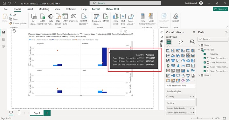Select the Treemap visual
The width and height of the screenshot is (229, 120).
193,61
